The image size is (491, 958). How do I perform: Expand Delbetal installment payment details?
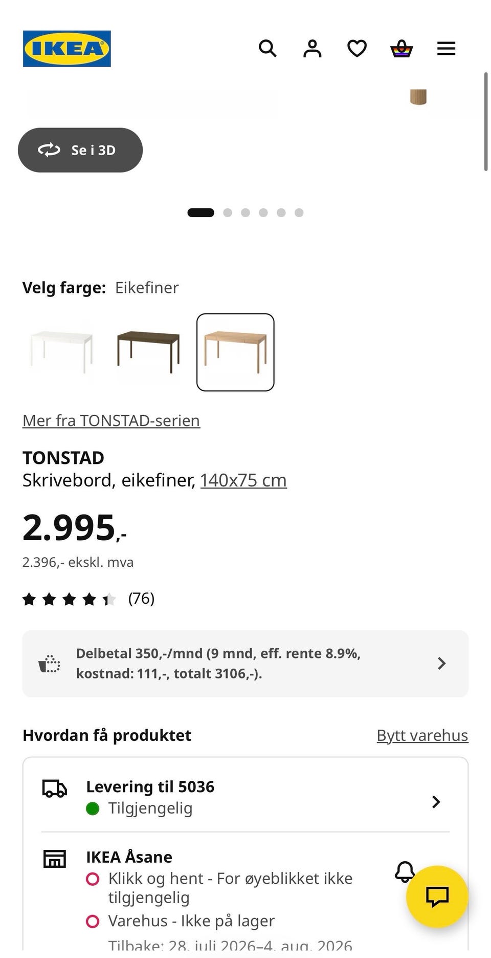245,664
